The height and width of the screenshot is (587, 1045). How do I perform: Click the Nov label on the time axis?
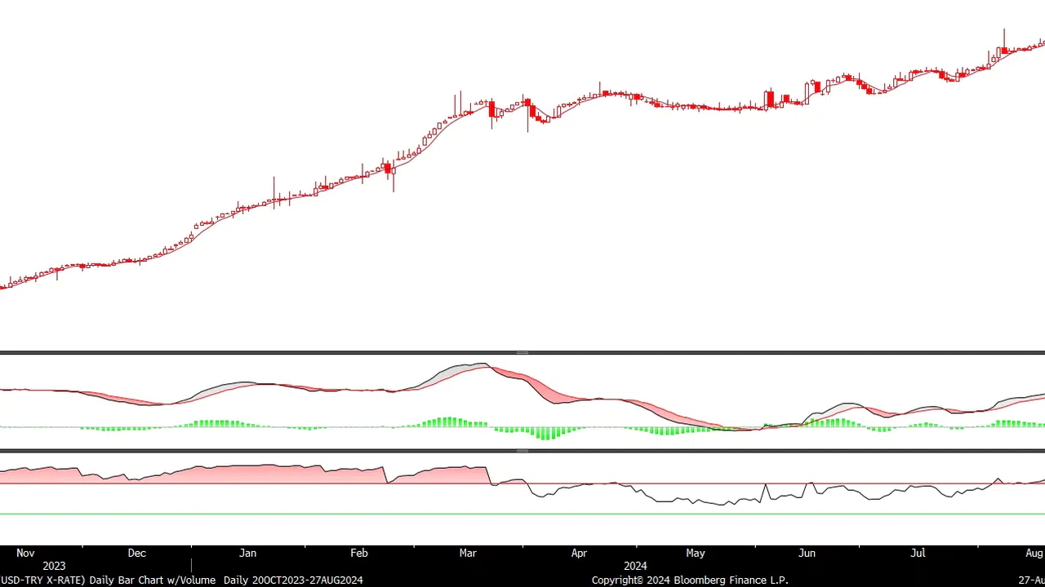[25, 553]
